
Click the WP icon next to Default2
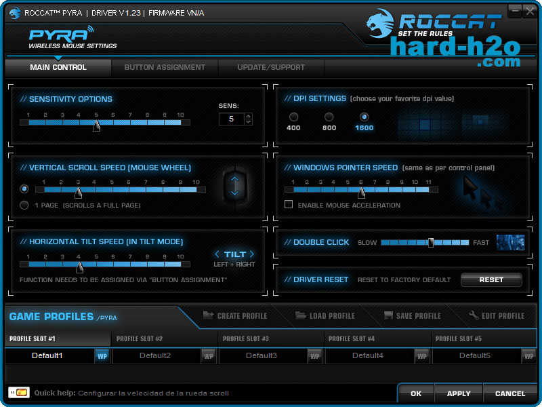coord(209,356)
